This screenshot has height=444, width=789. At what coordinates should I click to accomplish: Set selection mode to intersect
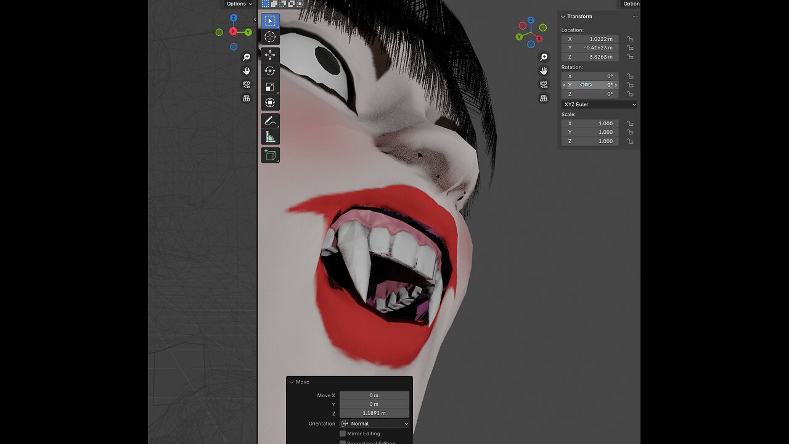pos(299,4)
